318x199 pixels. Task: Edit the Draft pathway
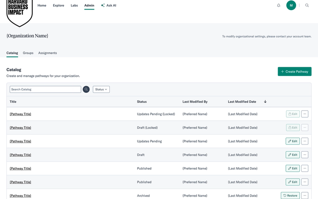click(293, 155)
